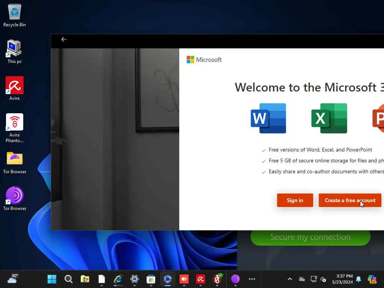Show hidden tray icons chevron
The height and width of the screenshot is (288, 384).
tap(290, 279)
